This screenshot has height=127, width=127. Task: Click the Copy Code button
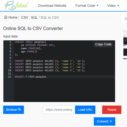point(103,44)
